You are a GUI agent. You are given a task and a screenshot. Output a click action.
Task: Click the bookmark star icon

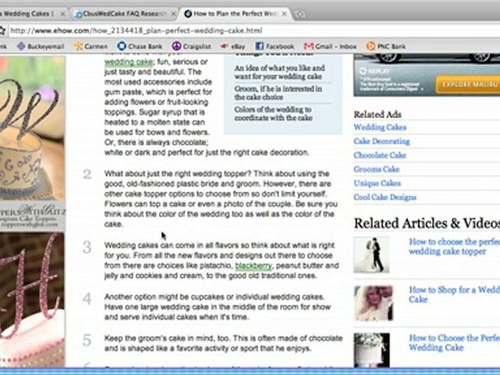pyautogui.click(x=2, y=31)
